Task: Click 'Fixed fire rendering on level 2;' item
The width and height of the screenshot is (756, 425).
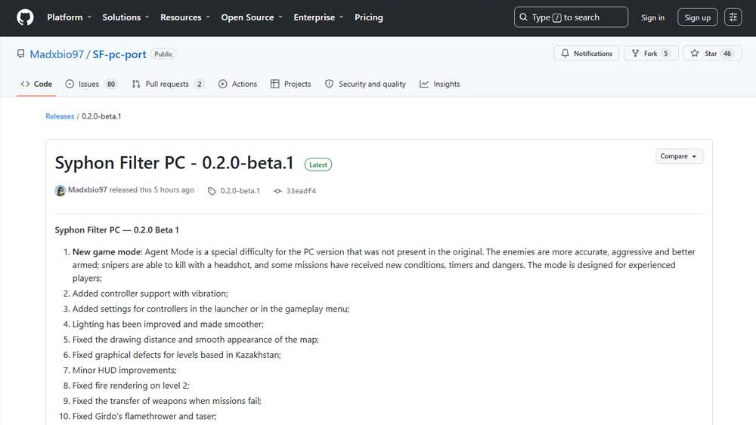Action: pyautogui.click(x=131, y=386)
